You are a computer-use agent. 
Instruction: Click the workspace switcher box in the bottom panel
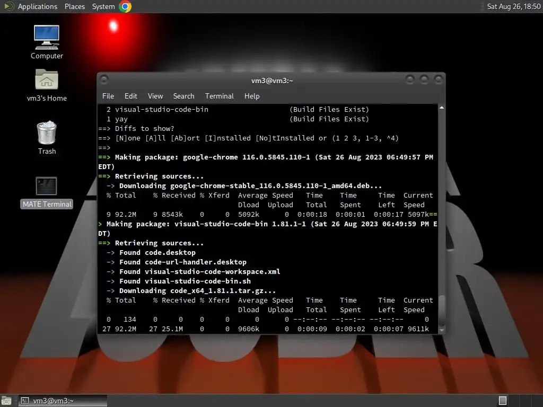click(503, 401)
